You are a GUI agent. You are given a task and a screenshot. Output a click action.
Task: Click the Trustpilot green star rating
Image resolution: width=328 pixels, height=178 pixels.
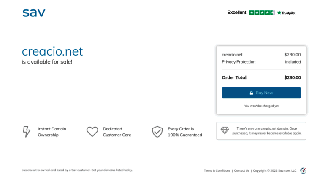262,13
